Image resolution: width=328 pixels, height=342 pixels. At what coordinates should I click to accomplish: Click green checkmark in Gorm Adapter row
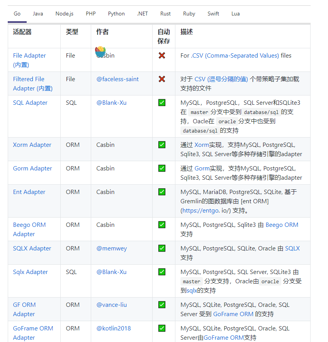pyautogui.click(x=162, y=168)
